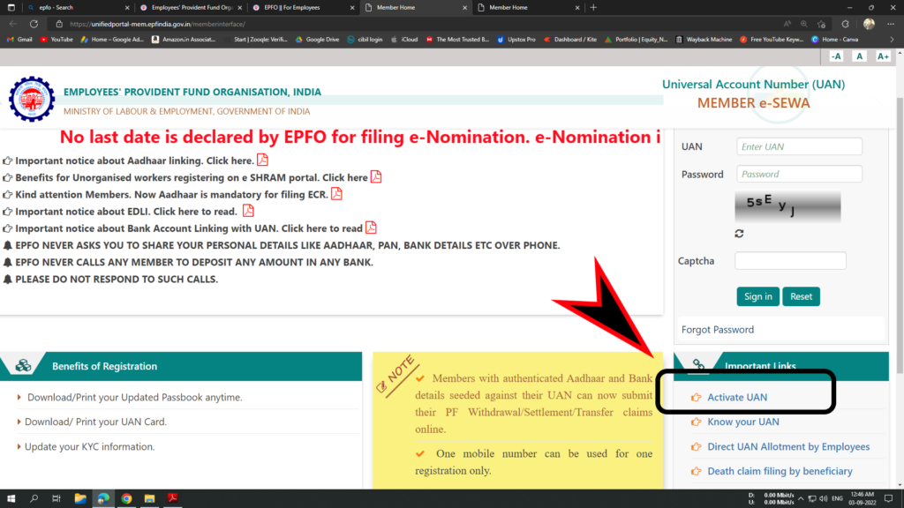Open ECR Aadhaar mandatory PDF icon

click(336, 193)
